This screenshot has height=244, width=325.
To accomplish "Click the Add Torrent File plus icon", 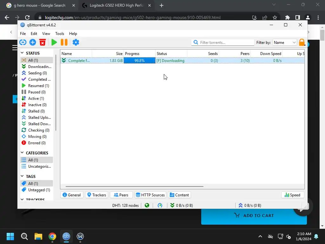I will coord(33,42).
